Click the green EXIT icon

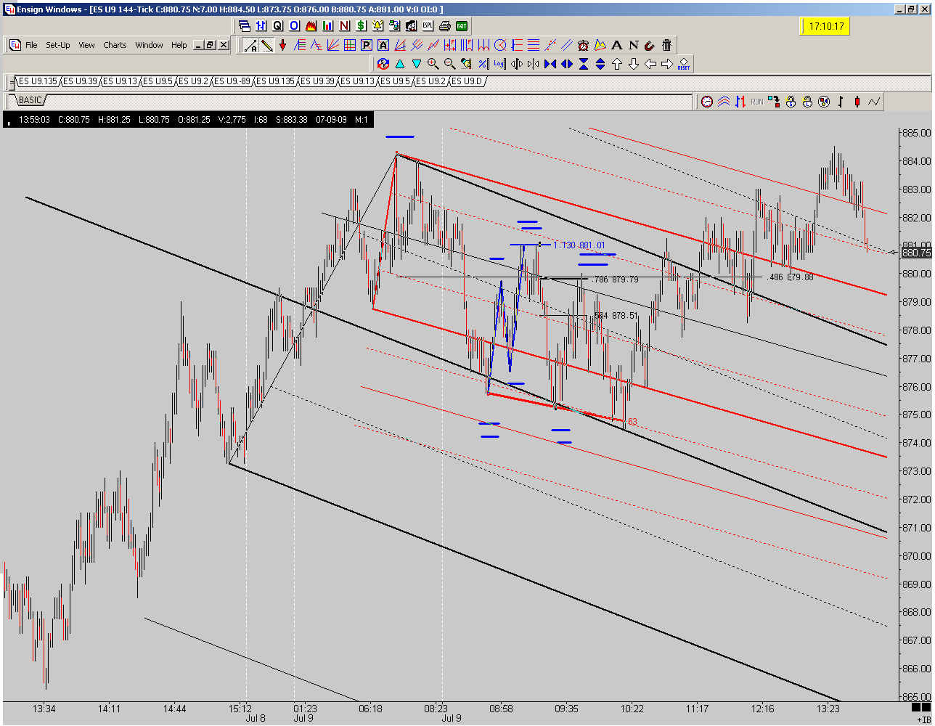point(462,25)
